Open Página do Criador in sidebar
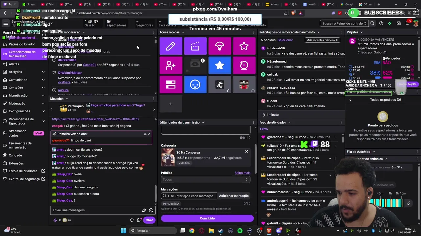The height and width of the screenshot is (236, 421). click(x=22, y=44)
